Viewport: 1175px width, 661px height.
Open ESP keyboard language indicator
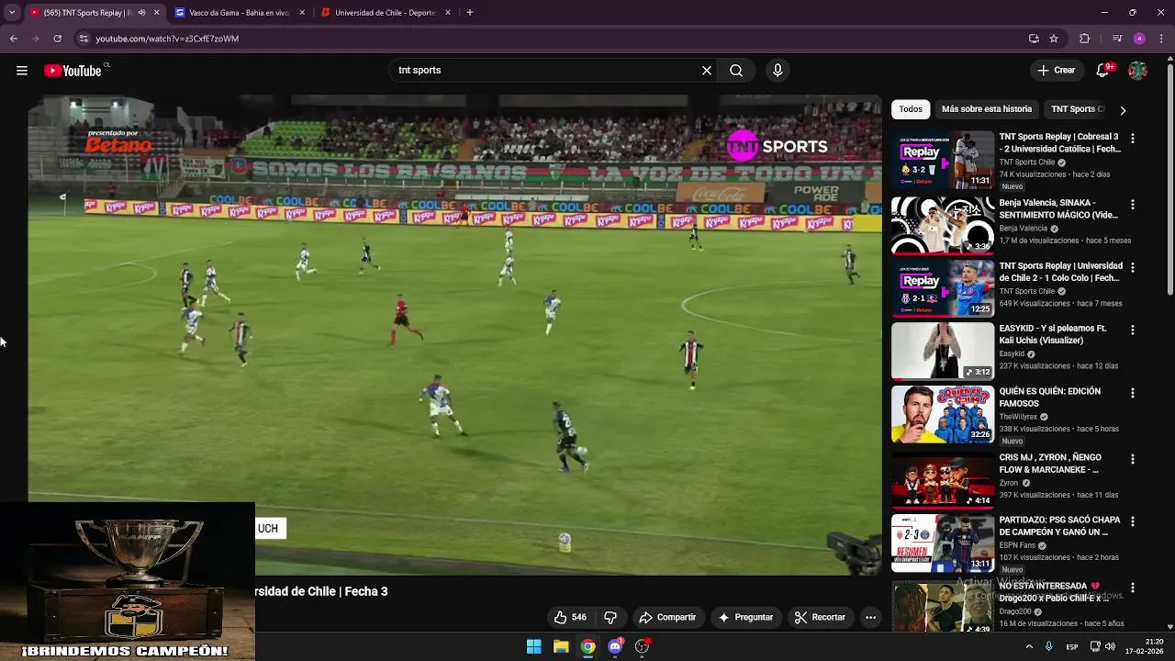pyautogui.click(x=1072, y=647)
